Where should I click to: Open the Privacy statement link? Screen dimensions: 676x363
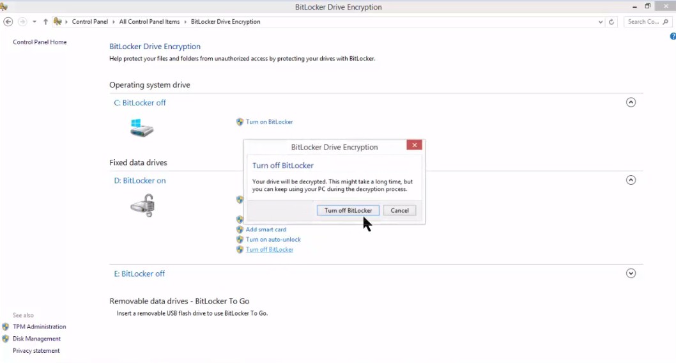(x=36, y=351)
